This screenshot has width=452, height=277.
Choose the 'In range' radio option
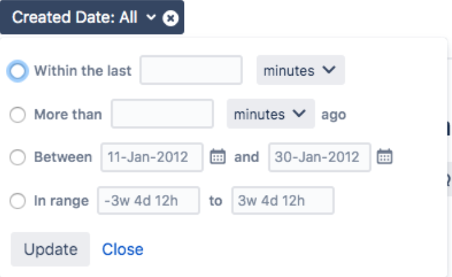[x=18, y=201]
